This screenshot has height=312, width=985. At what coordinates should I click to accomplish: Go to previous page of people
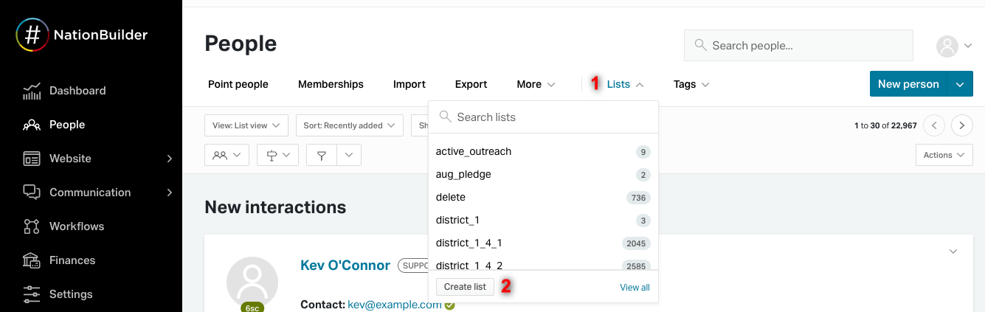pyautogui.click(x=934, y=125)
